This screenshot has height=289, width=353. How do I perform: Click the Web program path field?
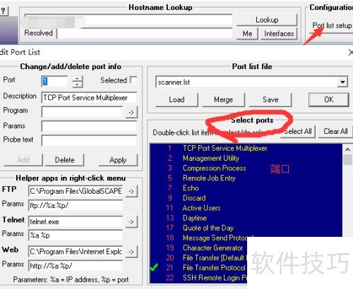pyautogui.click(x=76, y=252)
